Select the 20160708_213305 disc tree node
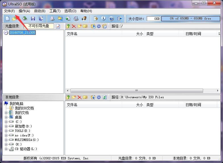Image resolution: width=223 pixels, height=163 pixels. pyautogui.click(x=22, y=33)
